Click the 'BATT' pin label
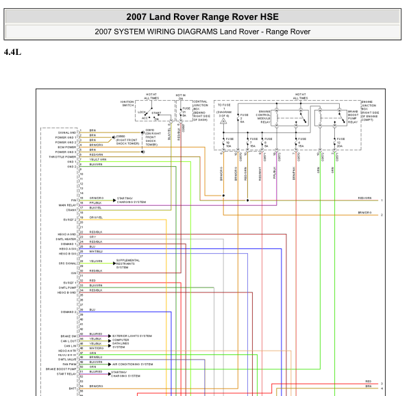The height and width of the screenshot is (396, 411). (73, 388)
